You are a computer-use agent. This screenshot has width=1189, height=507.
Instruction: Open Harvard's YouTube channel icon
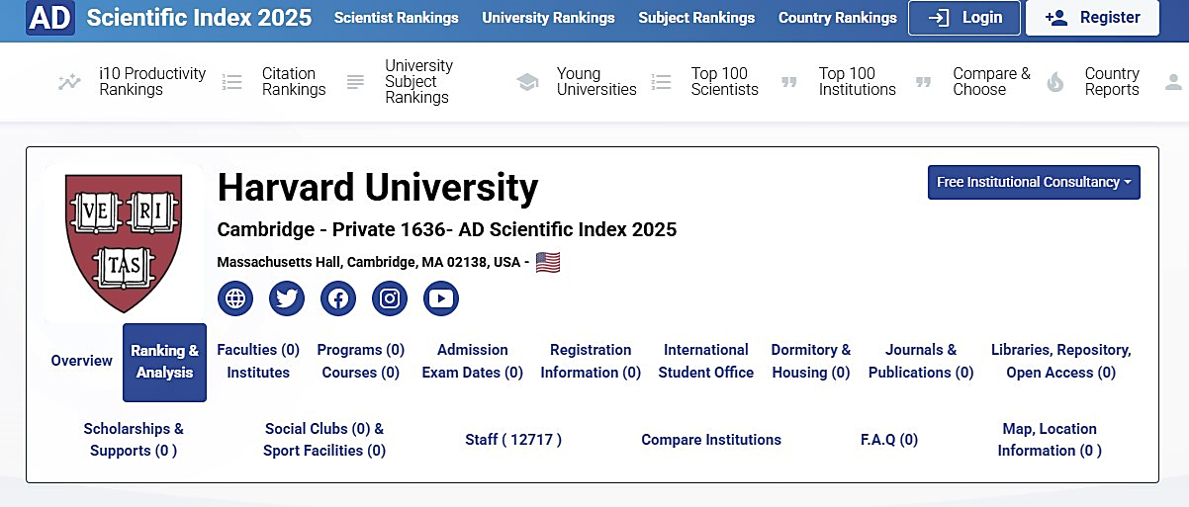click(441, 298)
